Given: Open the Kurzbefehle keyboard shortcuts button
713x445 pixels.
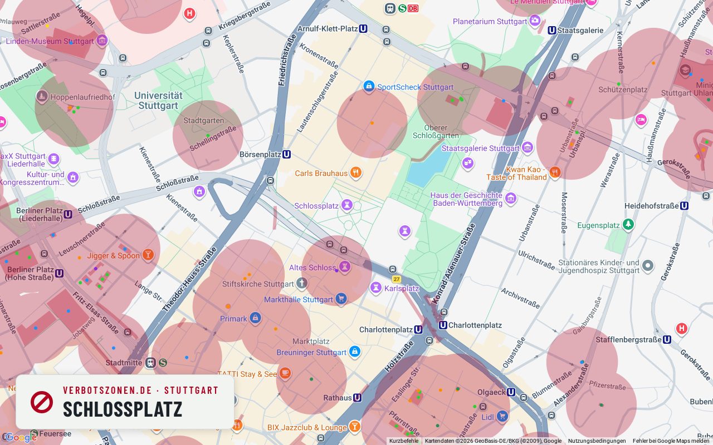Looking at the screenshot, I should coord(404,441).
